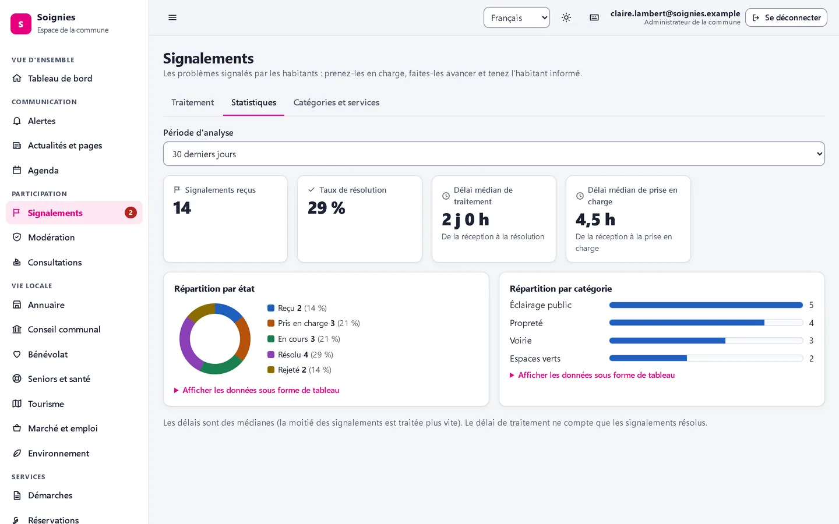Viewport: 839px width, 524px height.
Task: Click the Signalements badge showing 2
Action: tap(131, 213)
